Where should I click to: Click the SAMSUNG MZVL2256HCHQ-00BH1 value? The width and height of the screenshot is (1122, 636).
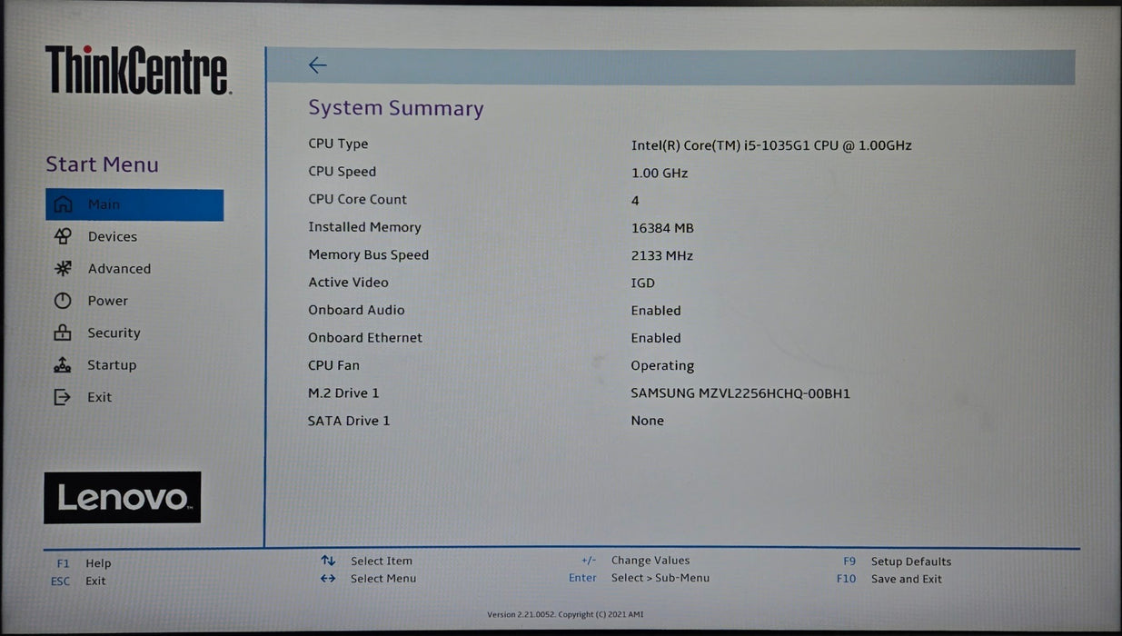[740, 393]
